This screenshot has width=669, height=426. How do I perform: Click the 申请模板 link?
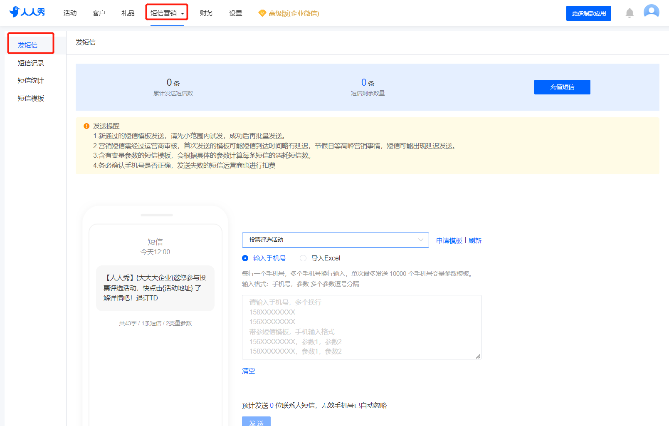449,240
